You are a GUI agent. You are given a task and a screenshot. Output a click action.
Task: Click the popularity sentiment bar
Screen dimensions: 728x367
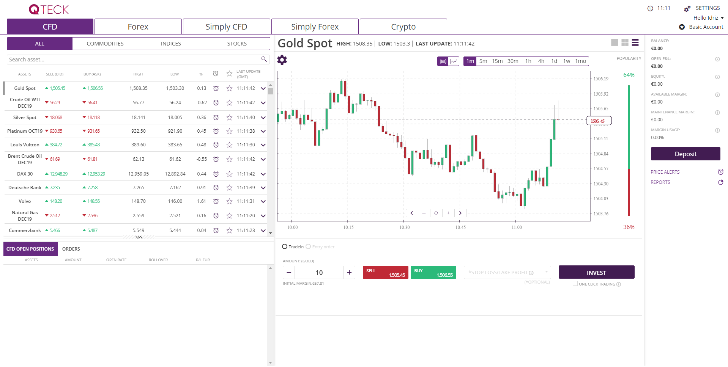629,151
